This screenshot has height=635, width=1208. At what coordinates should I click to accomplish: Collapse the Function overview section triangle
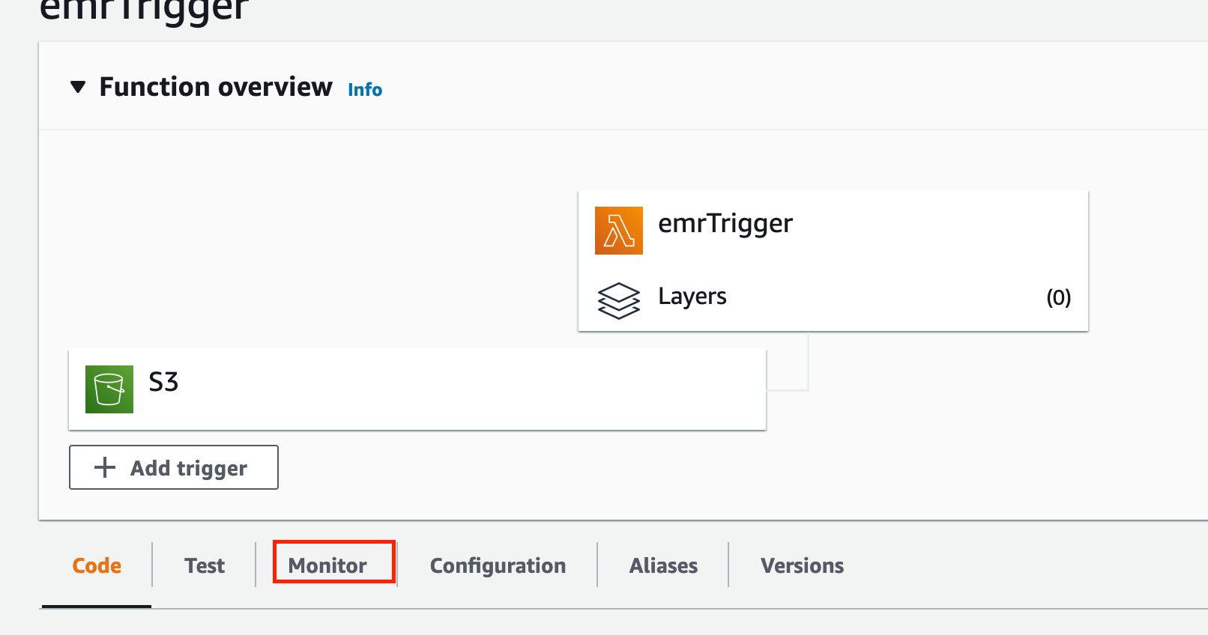(78, 88)
